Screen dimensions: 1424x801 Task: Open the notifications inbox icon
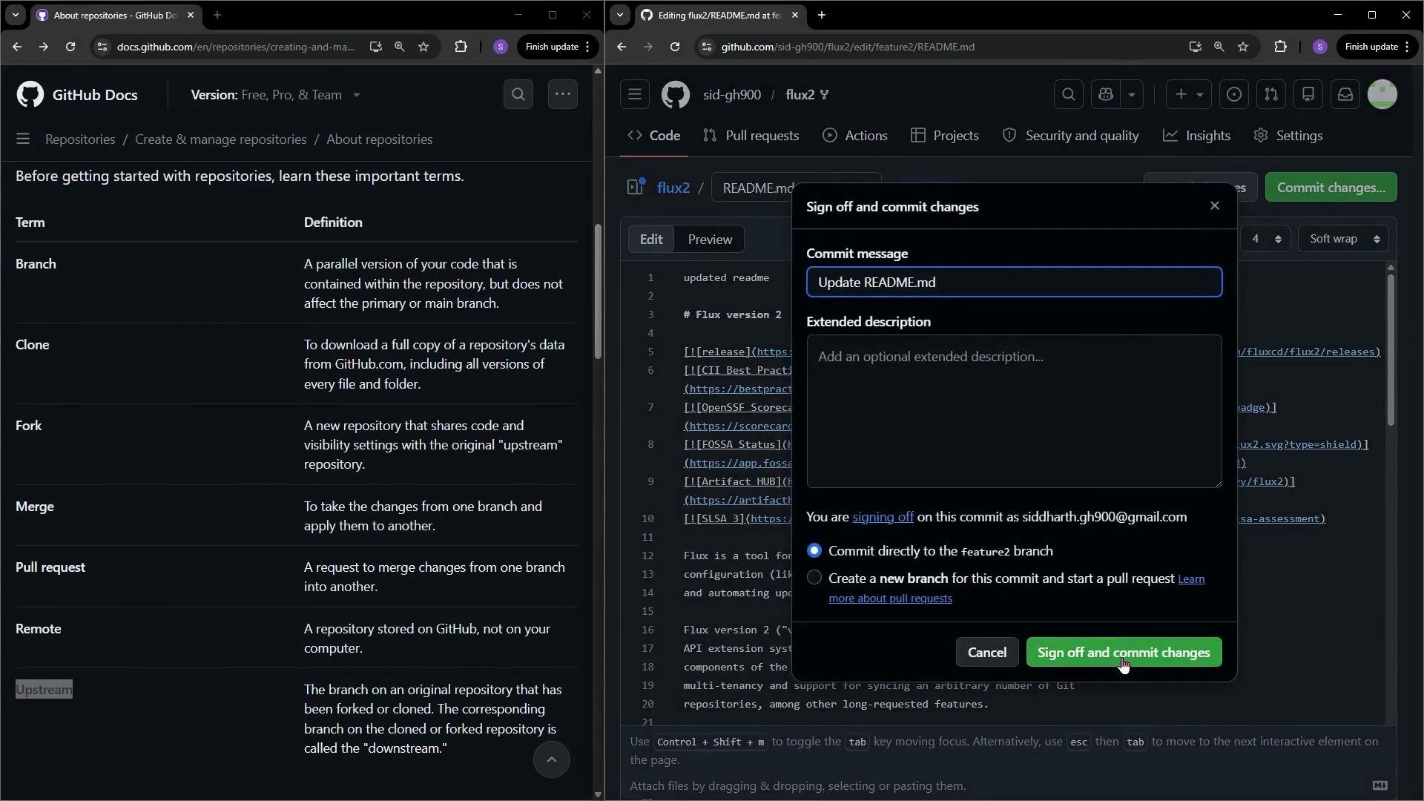pyautogui.click(x=1345, y=94)
